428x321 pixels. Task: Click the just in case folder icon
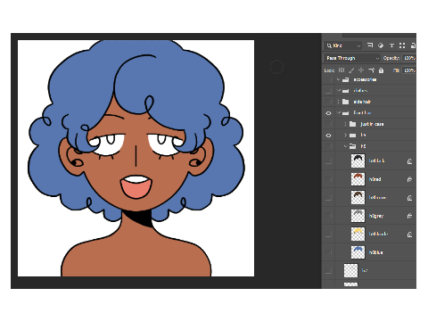point(353,124)
